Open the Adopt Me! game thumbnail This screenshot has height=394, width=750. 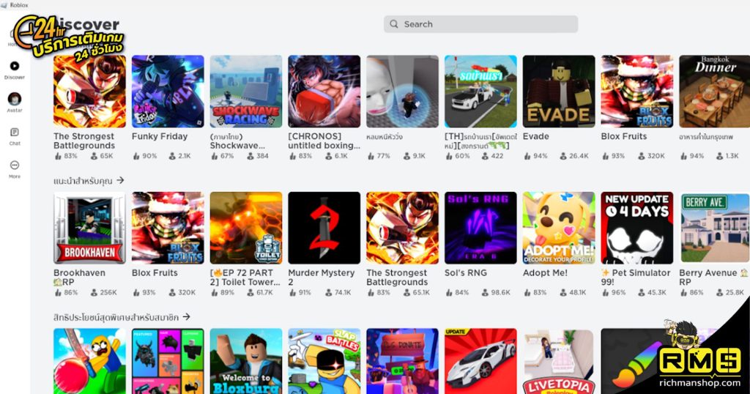tap(558, 228)
